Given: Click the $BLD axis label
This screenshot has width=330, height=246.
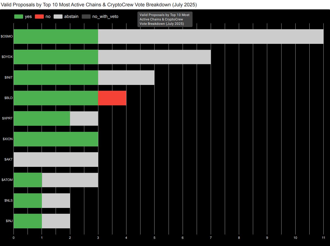Looking at the screenshot, I should point(9,98).
